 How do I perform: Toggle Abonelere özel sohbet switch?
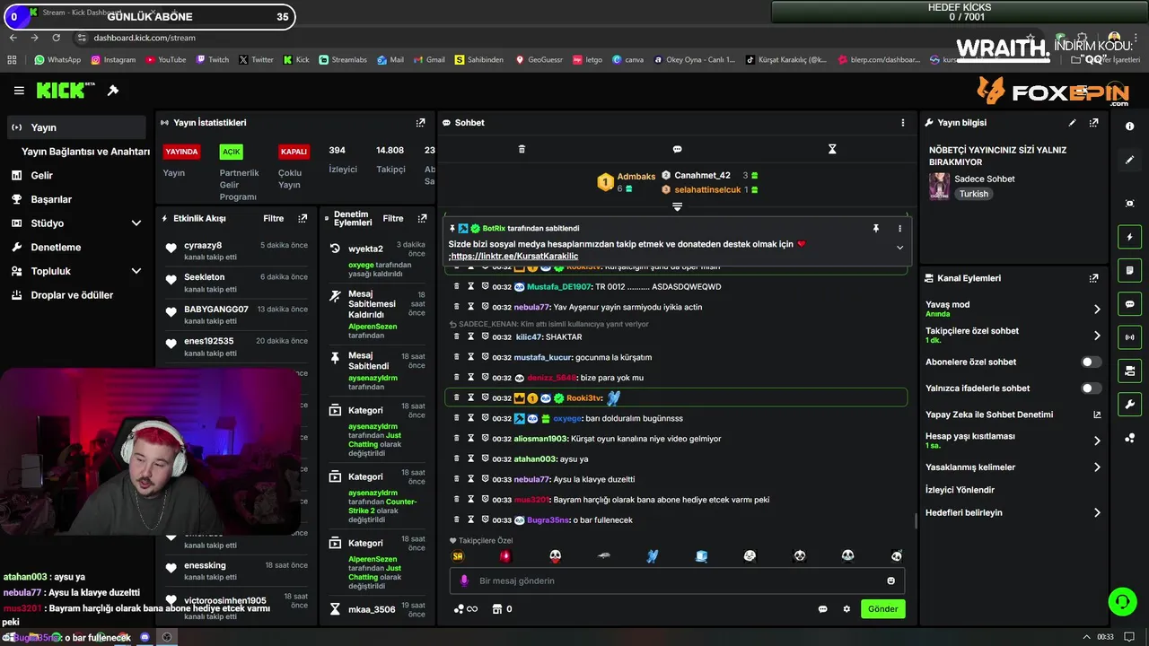click(1091, 362)
